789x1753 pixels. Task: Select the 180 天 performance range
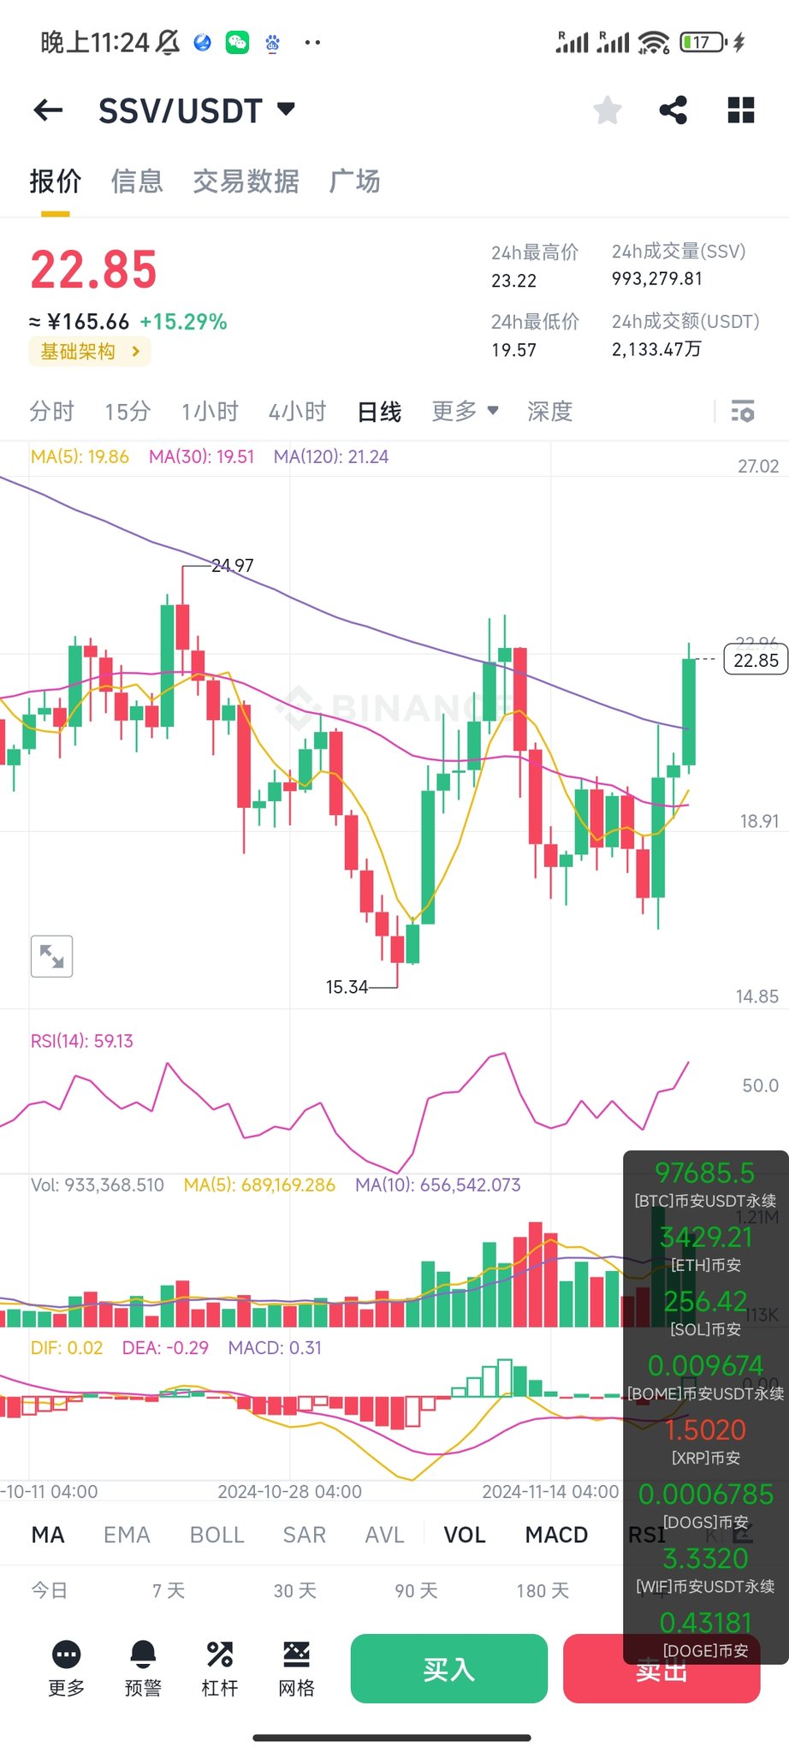pyautogui.click(x=543, y=1590)
